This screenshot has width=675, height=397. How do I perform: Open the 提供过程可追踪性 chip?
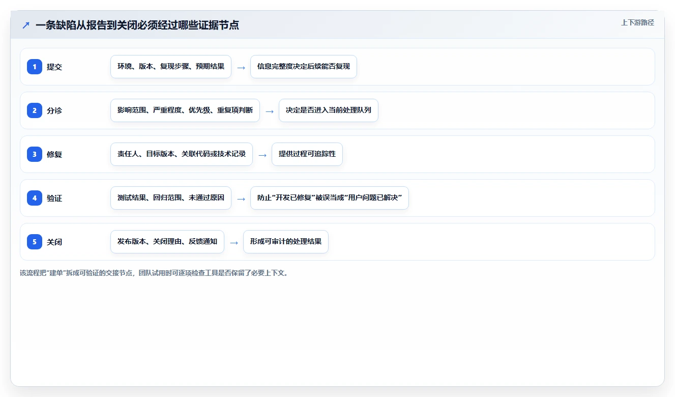[307, 154]
